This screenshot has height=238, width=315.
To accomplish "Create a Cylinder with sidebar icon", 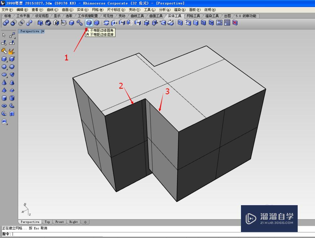I will (x=4, y=98).
